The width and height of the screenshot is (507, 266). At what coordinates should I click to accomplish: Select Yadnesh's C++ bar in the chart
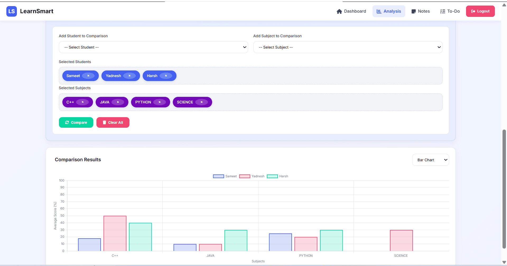pos(115,233)
